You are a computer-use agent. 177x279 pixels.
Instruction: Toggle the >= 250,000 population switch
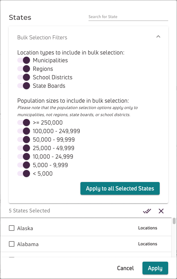click(24, 123)
